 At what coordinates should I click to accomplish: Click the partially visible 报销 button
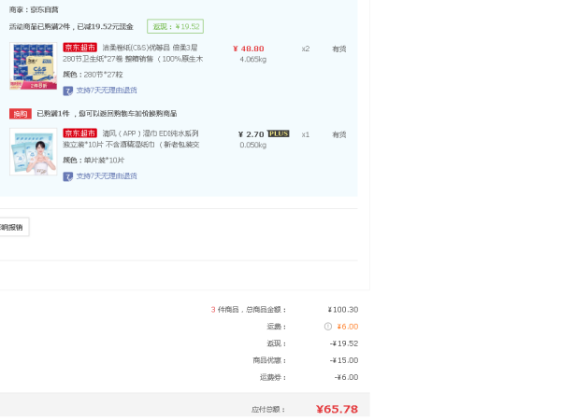[14, 227]
